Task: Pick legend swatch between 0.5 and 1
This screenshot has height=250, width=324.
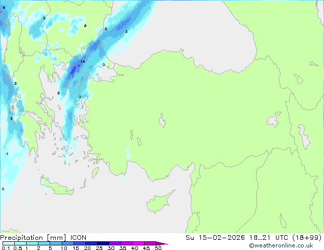Action: (x=20, y=243)
